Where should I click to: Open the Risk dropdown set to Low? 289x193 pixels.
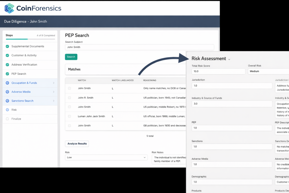point(106,157)
